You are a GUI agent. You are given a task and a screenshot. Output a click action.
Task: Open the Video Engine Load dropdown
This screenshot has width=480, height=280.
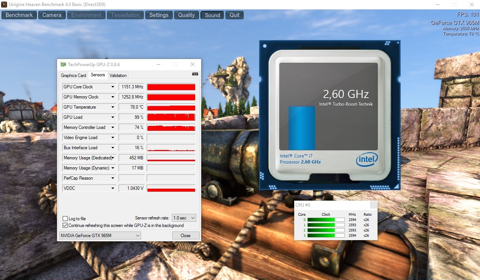click(113, 138)
